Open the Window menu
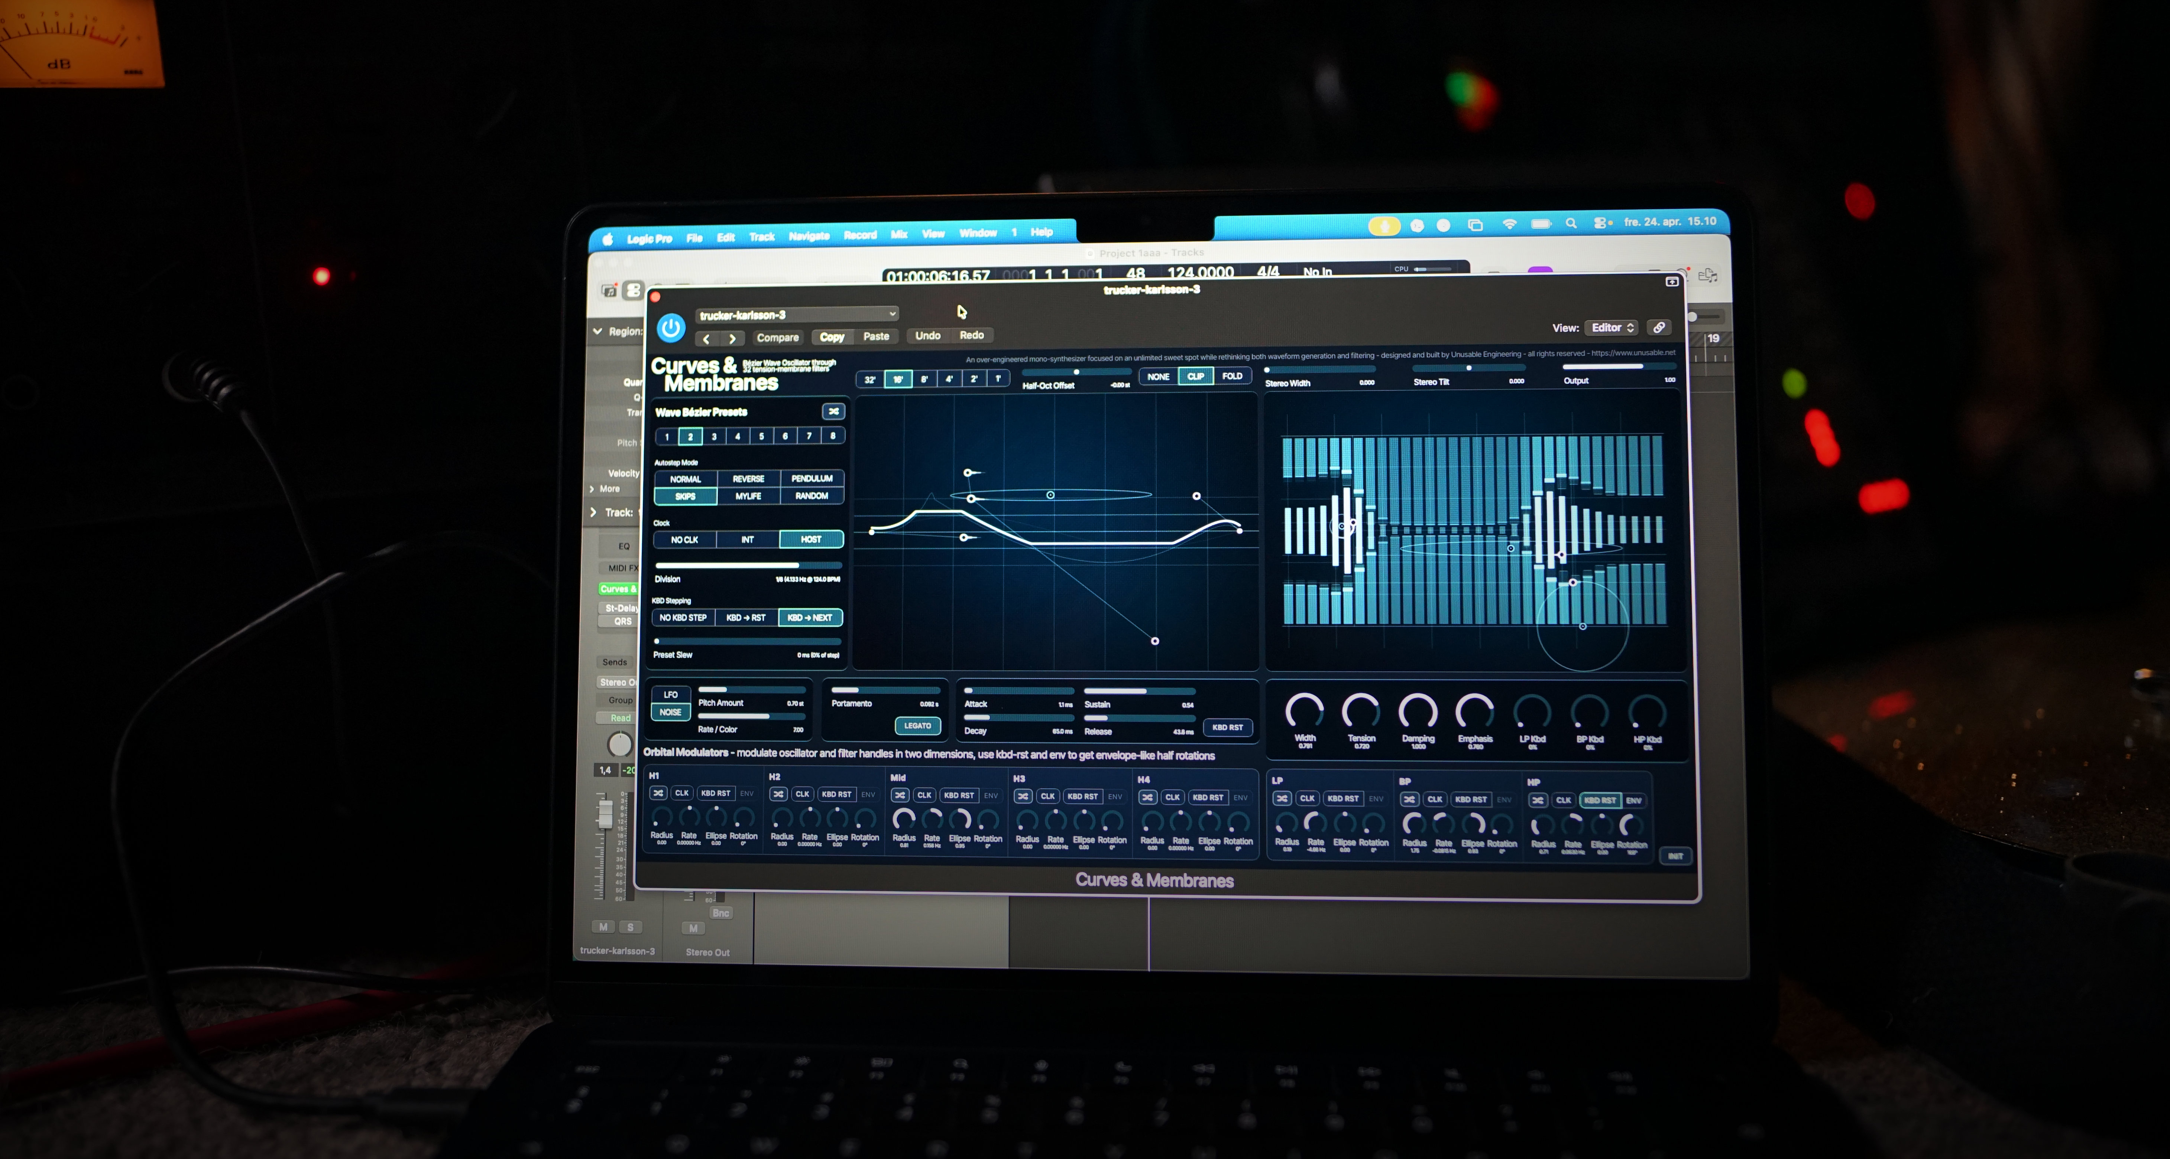The width and height of the screenshot is (2170, 1159). (x=977, y=233)
